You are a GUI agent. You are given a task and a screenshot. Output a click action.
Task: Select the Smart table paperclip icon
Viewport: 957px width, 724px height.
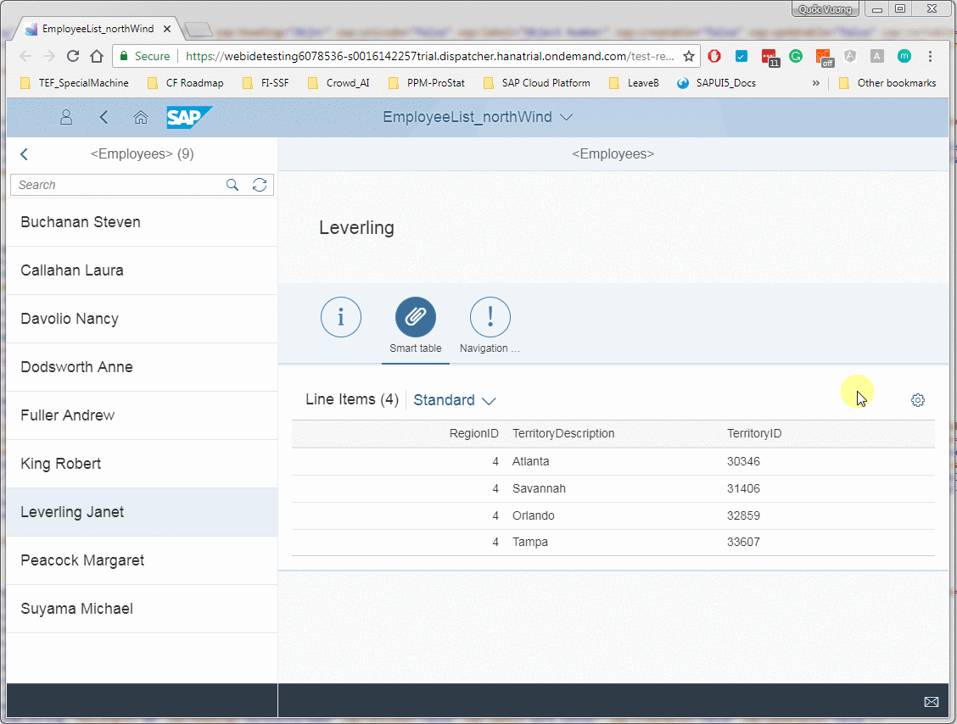415,317
